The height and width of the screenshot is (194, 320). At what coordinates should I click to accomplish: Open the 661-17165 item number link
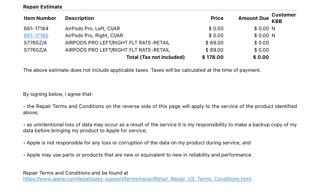(36, 35)
